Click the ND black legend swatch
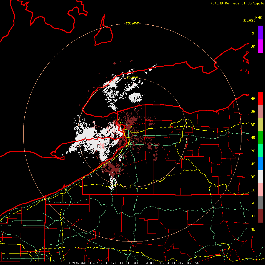This screenshot has height=265, width=265. pyautogui.click(x=260, y=229)
